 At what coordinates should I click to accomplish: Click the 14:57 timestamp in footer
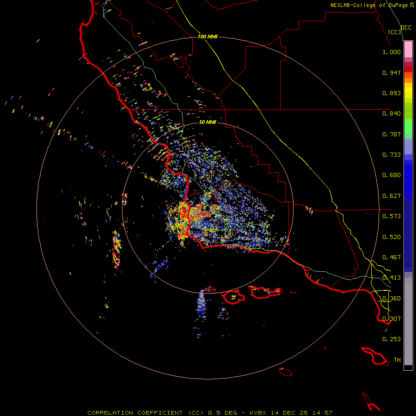click(x=322, y=413)
